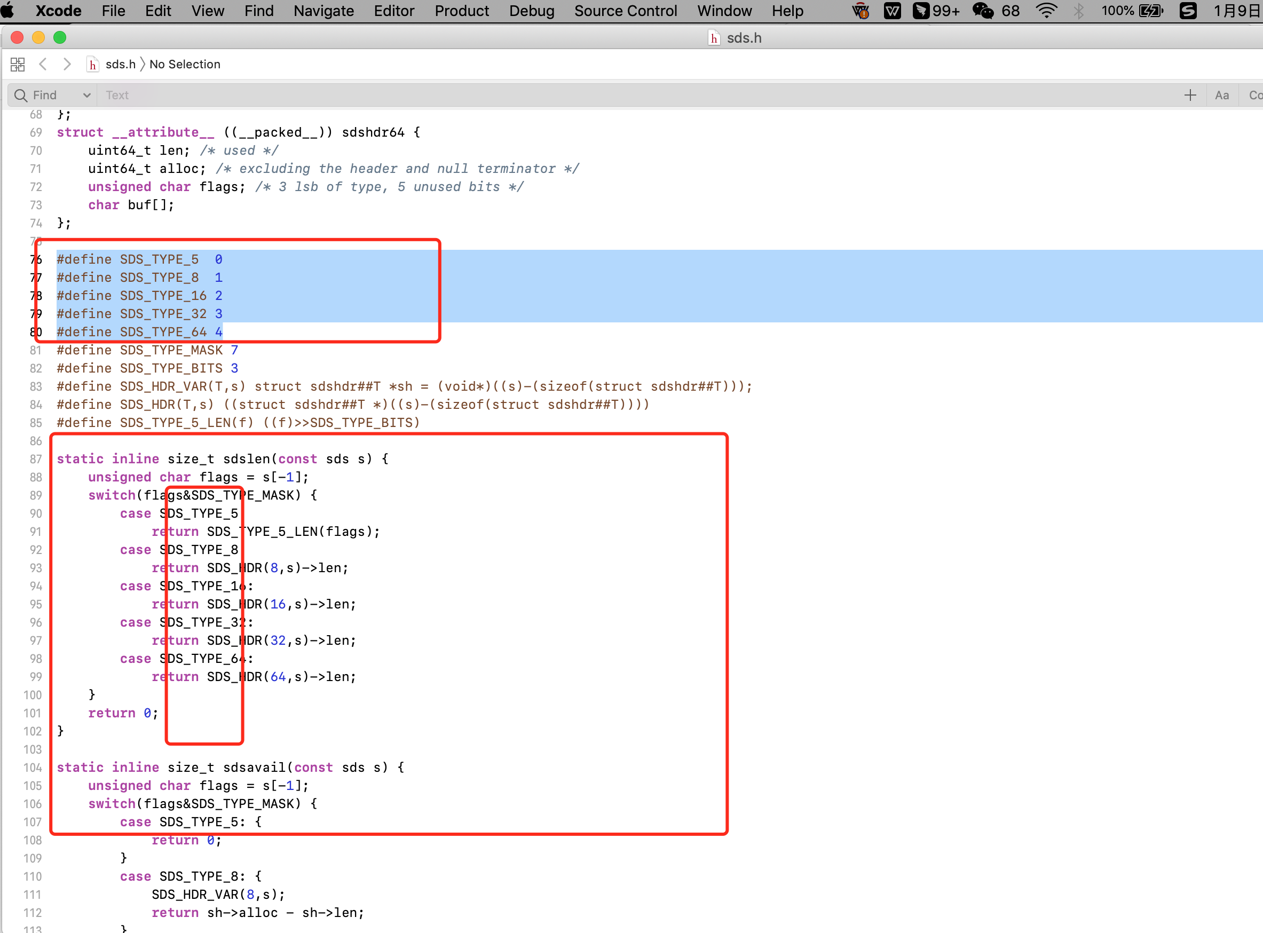
Task: Open the Source Control menu
Action: click(x=625, y=11)
